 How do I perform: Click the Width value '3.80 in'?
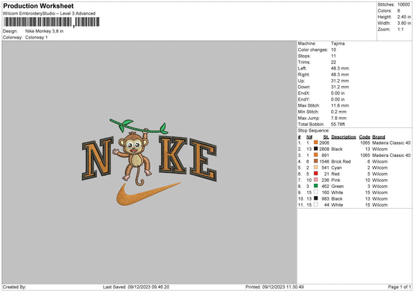[x=404, y=23]
